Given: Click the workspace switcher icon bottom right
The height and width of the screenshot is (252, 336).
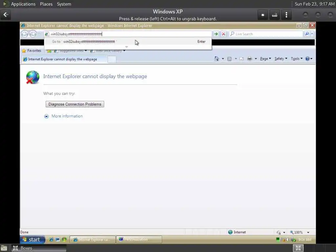Looking at the screenshot, I should (x=298, y=248).
